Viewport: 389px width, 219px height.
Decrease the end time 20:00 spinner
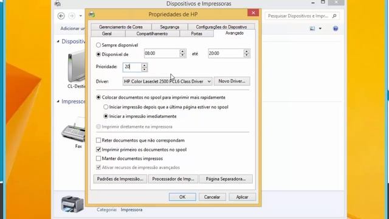[246, 55]
